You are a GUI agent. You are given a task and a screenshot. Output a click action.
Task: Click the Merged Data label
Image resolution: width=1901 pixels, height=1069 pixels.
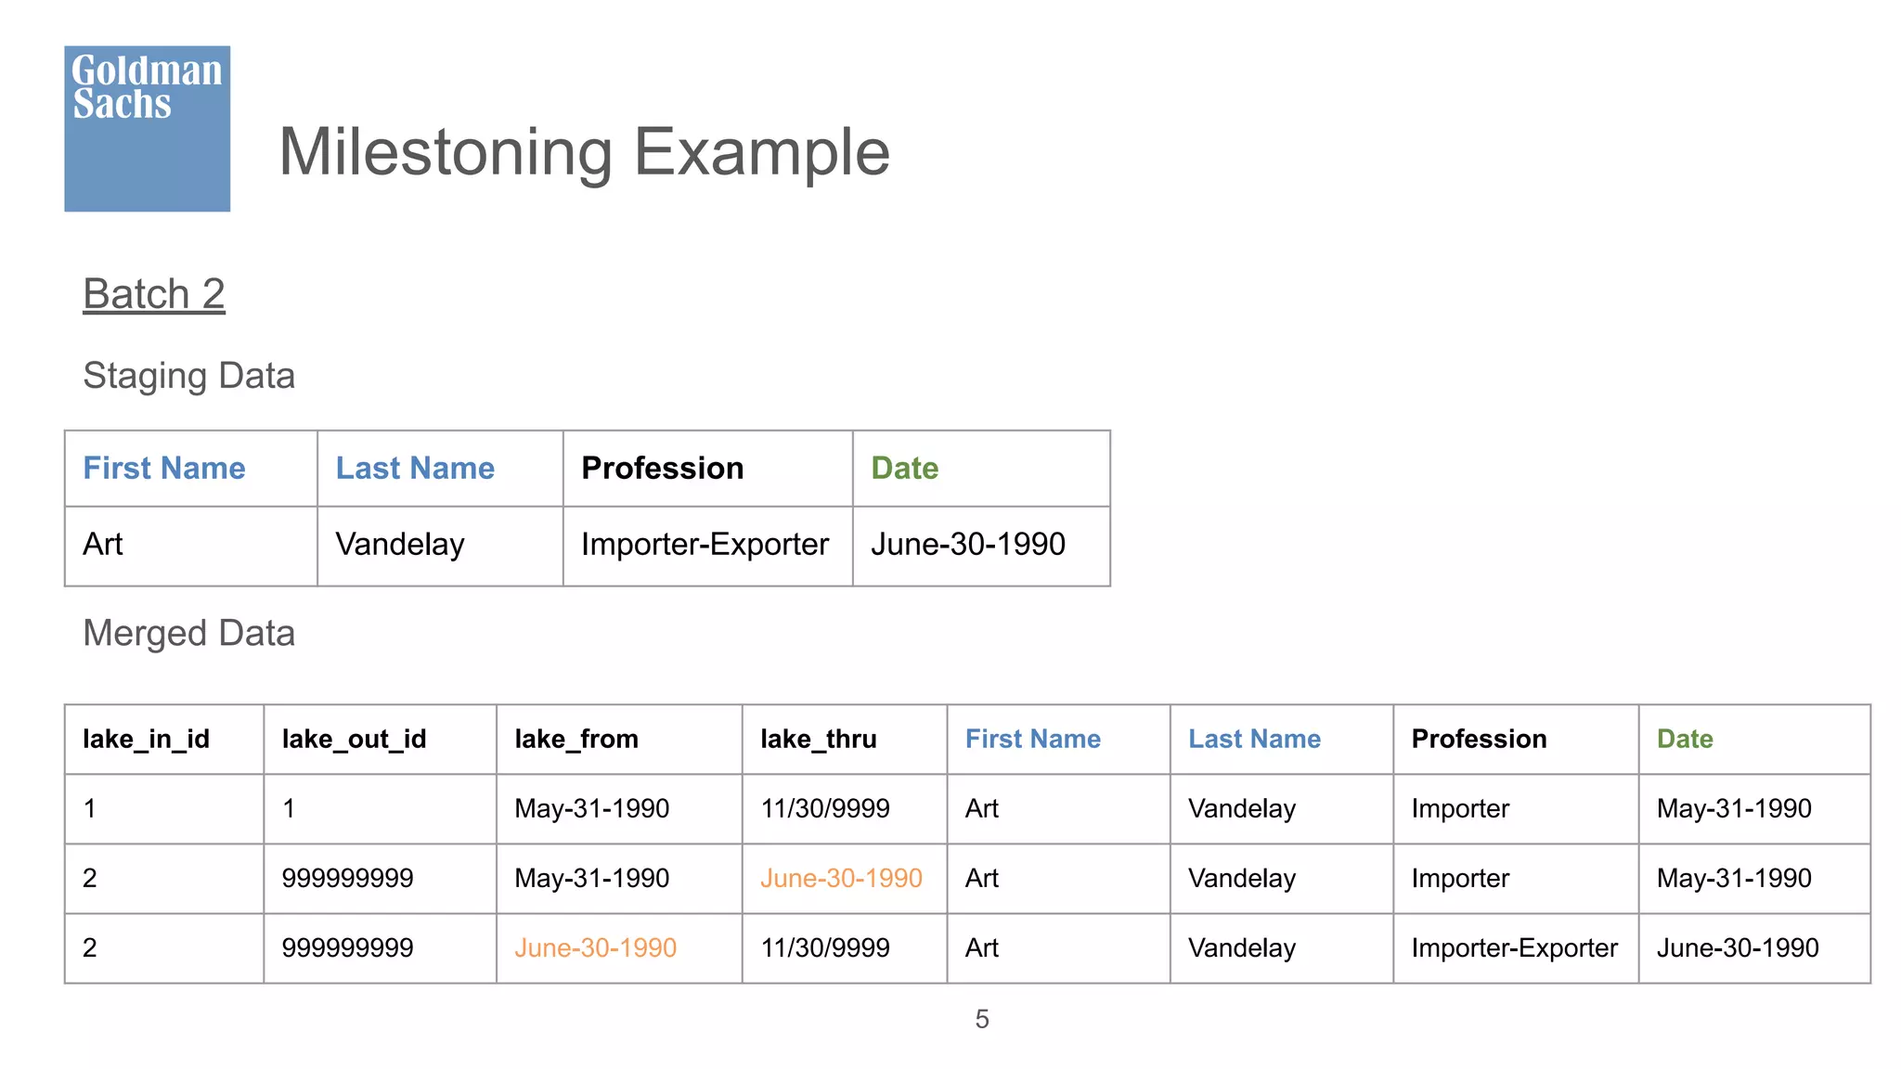(x=188, y=634)
